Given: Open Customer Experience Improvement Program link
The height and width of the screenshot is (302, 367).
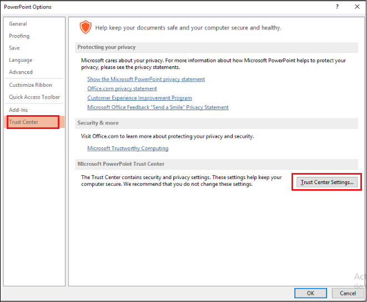Looking at the screenshot, I should coord(139,98).
